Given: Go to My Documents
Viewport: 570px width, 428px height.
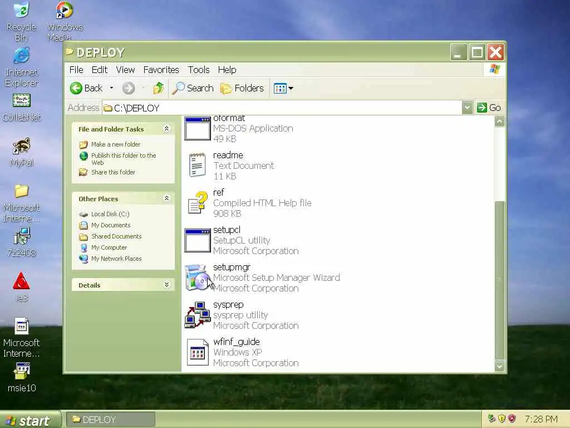Looking at the screenshot, I should 111,225.
